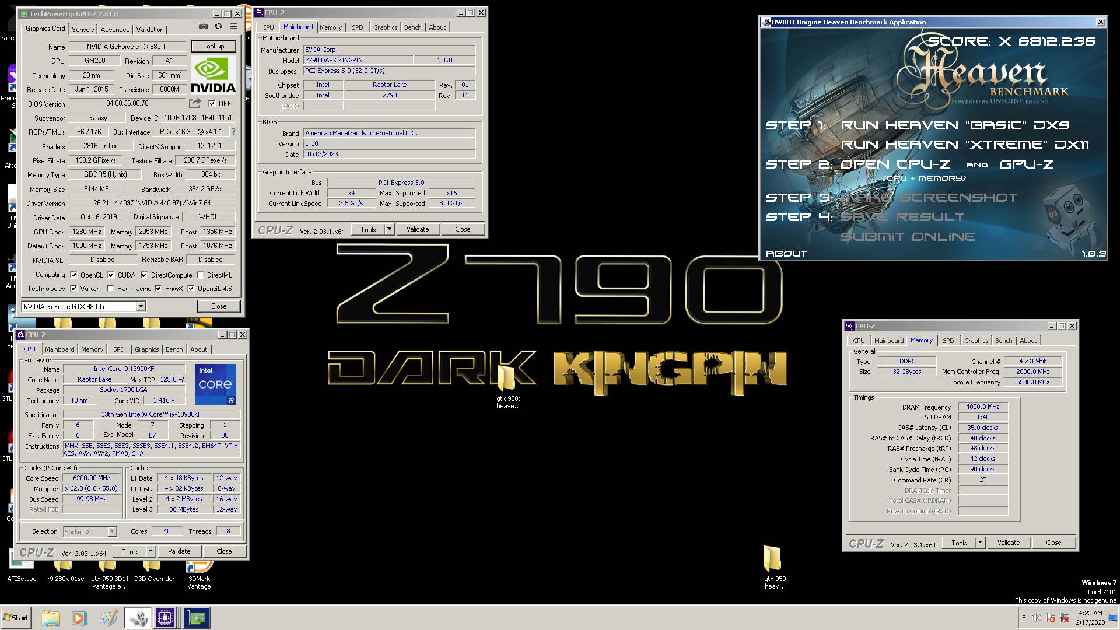This screenshot has width=1120, height=630.
Task: Click the Bus Interface question mark icon
Action: (233, 132)
